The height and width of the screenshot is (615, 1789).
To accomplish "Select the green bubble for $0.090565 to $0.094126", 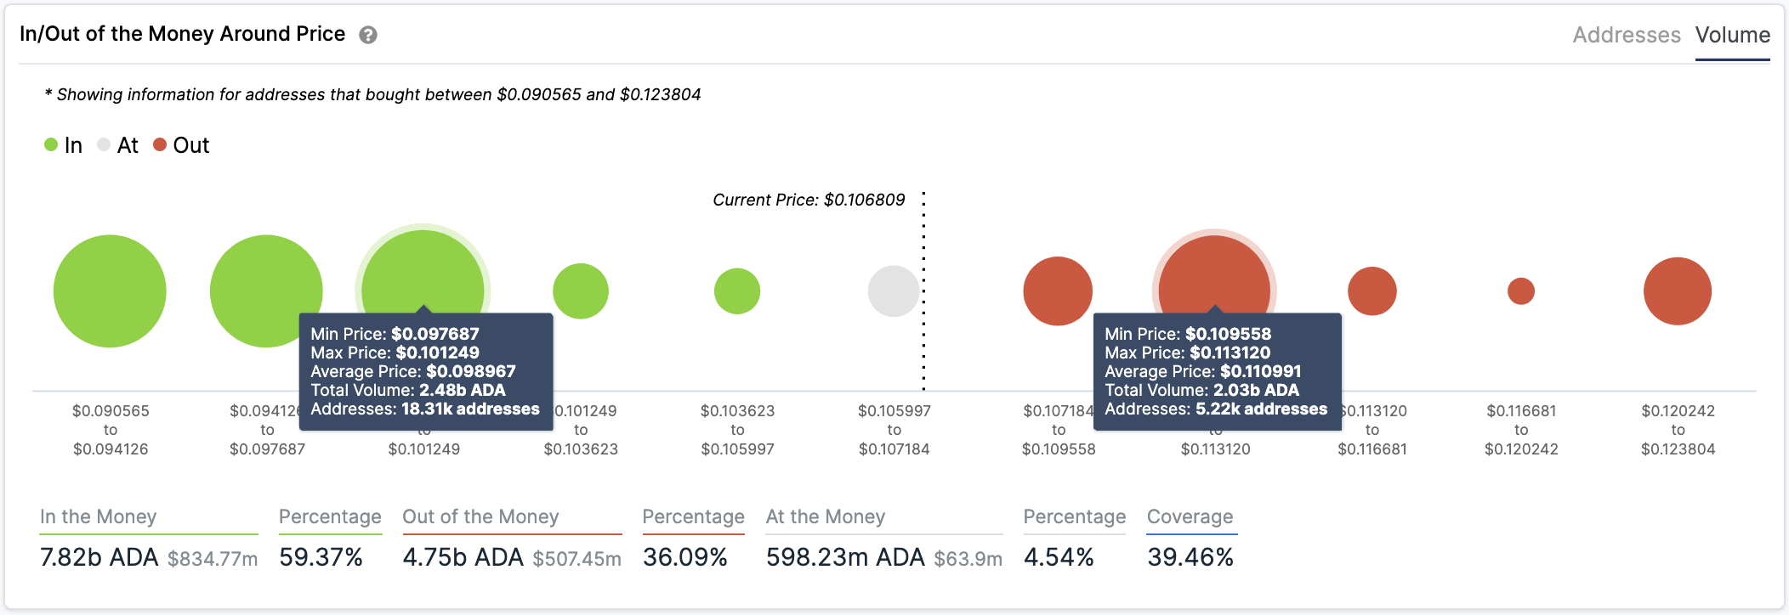I will tap(110, 291).
